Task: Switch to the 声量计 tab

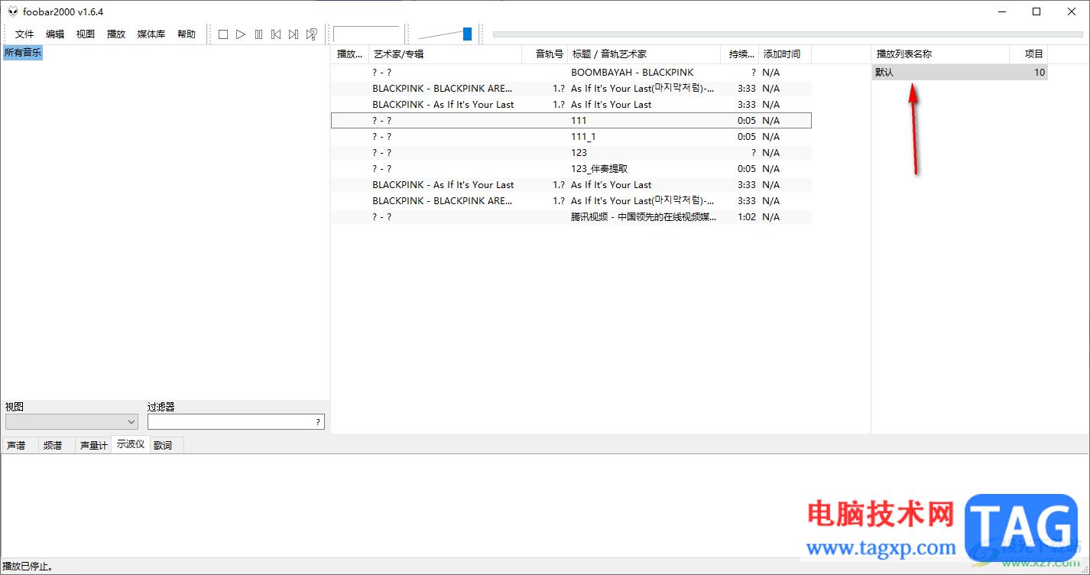Action: (x=93, y=445)
